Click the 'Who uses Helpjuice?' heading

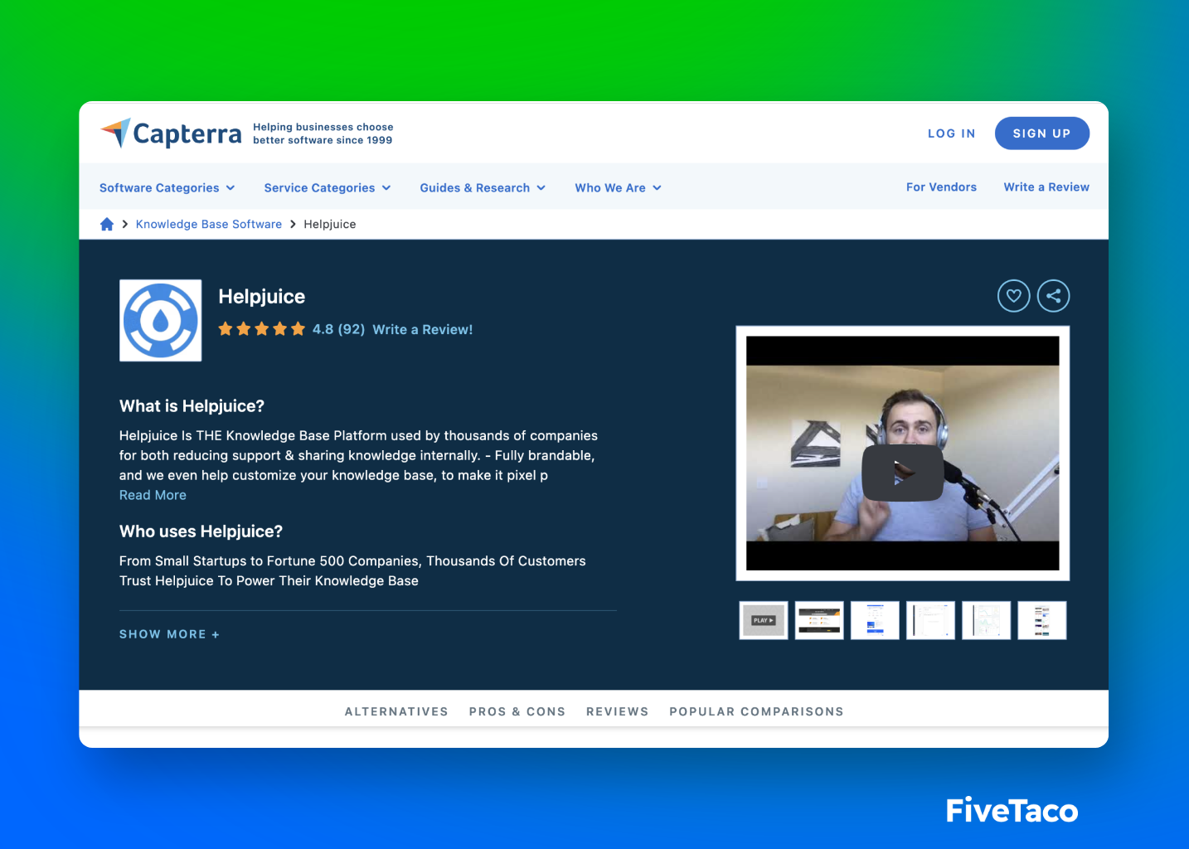click(201, 531)
